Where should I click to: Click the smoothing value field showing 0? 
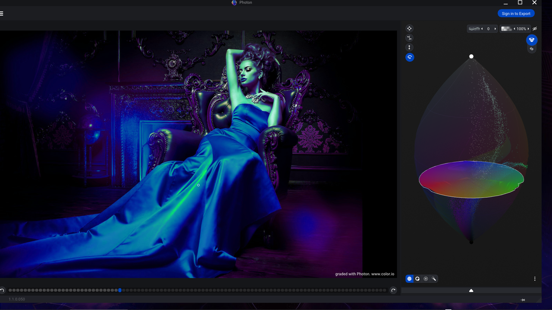tap(489, 29)
